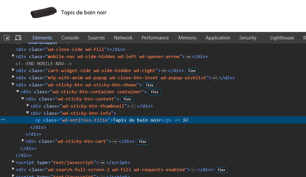Viewport: 306px width, 177px height.
Task: Expand the mobile-nav div node
Action: (x=13, y=56)
